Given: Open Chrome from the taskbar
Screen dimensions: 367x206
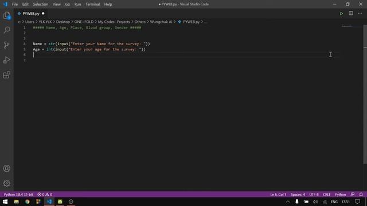Looking at the screenshot, I should 28,201.
